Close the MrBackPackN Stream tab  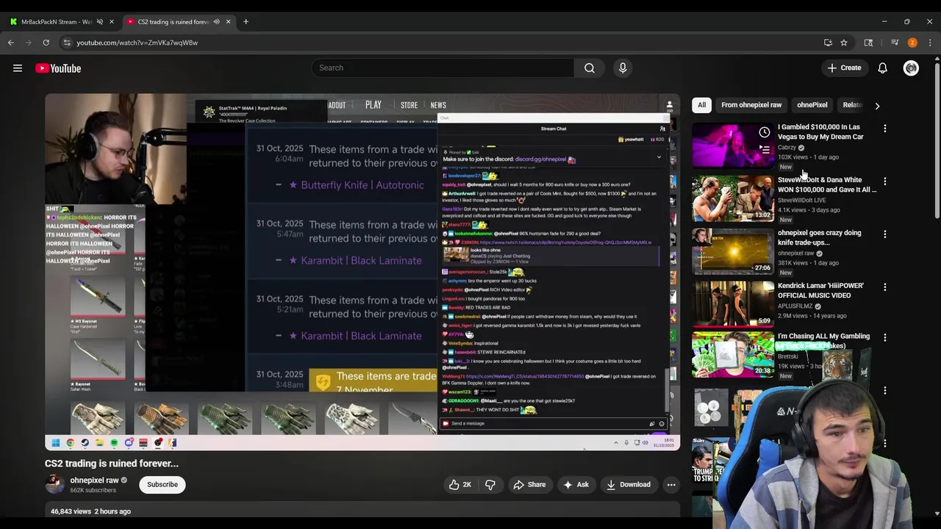click(112, 21)
